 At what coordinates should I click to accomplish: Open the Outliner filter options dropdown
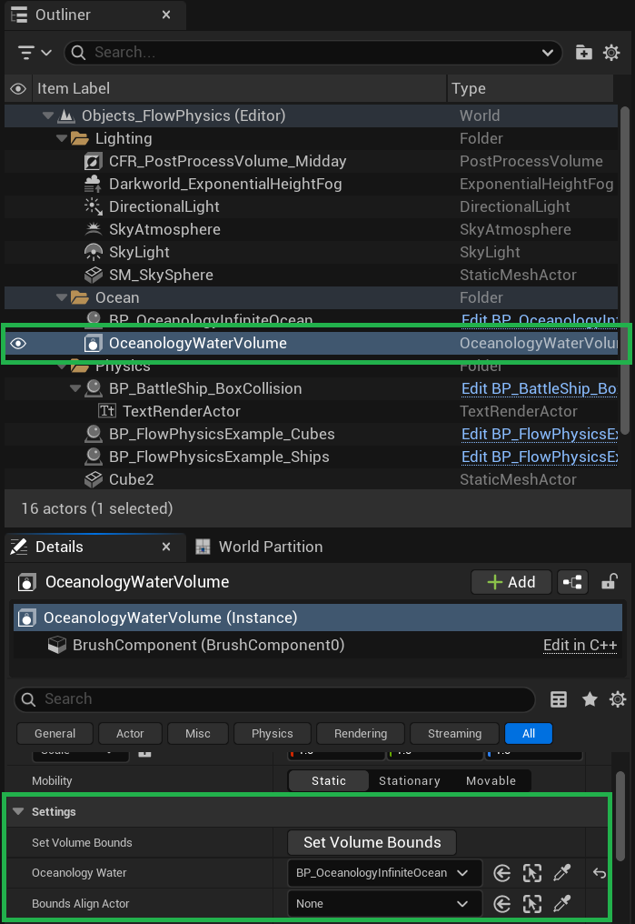35,53
